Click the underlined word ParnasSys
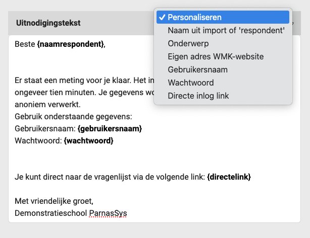The height and width of the screenshot is (238, 310). (108, 213)
